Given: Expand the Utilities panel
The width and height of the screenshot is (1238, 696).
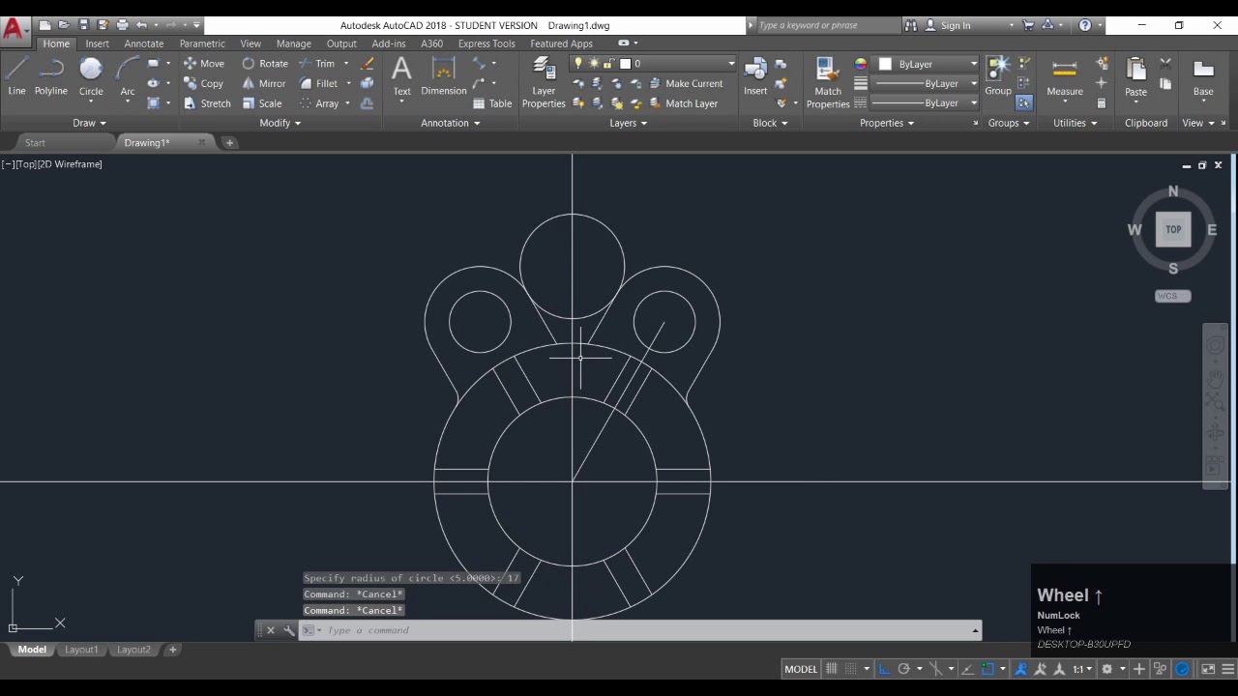Looking at the screenshot, I should pos(1076,123).
